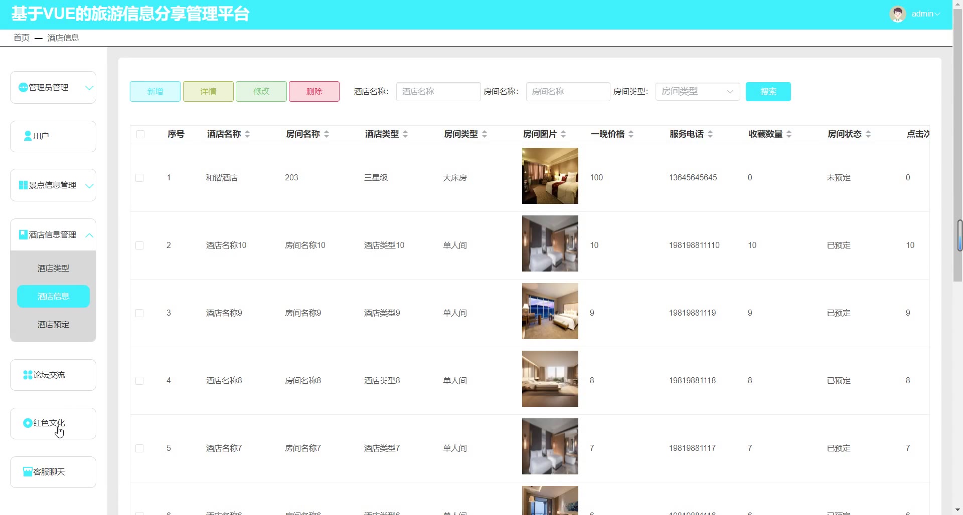Go to 首页 breadcrumb link
Image resolution: width=963 pixels, height=515 pixels.
[22, 38]
